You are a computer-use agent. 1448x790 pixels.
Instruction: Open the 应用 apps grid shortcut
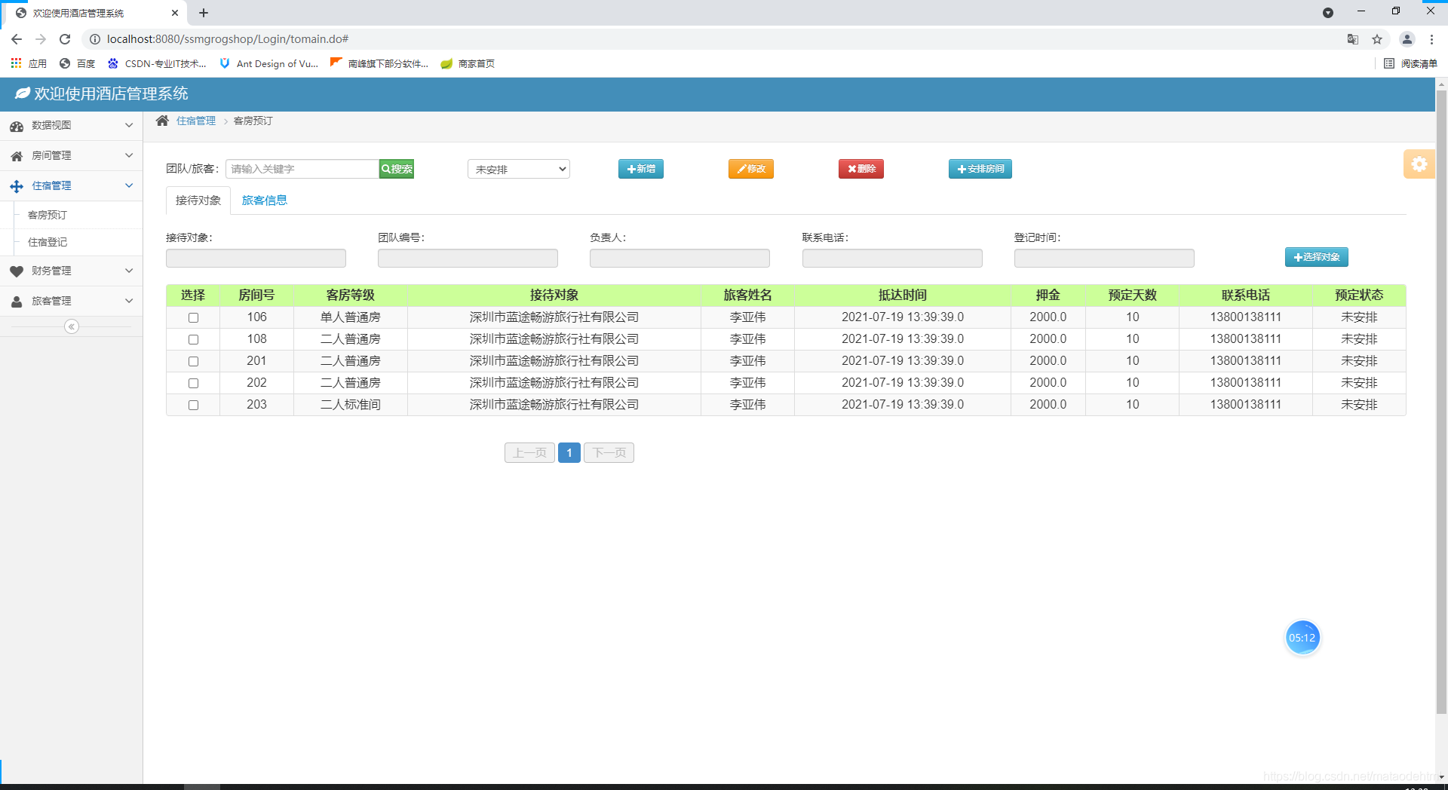tap(29, 63)
